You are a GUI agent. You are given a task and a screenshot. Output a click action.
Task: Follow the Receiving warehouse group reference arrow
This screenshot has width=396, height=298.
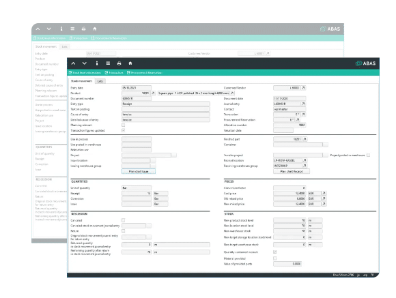[305, 166]
